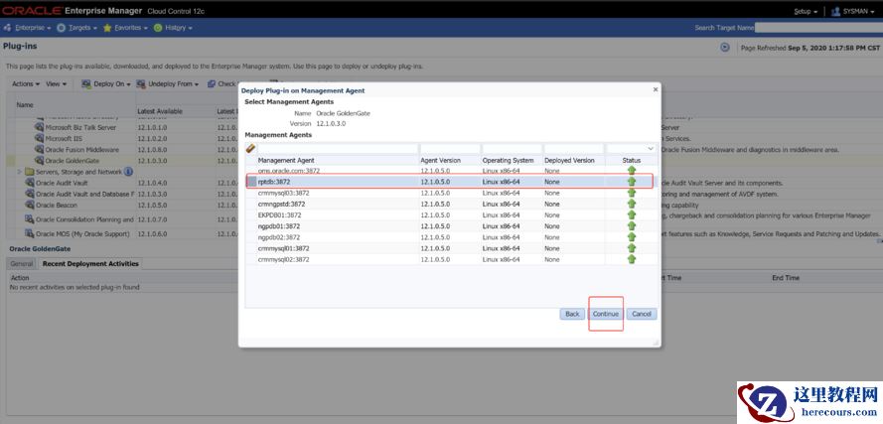Click the Microsoft IIS plug-in icon
This screenshot has height=424, width=883.
coord(40,139)
